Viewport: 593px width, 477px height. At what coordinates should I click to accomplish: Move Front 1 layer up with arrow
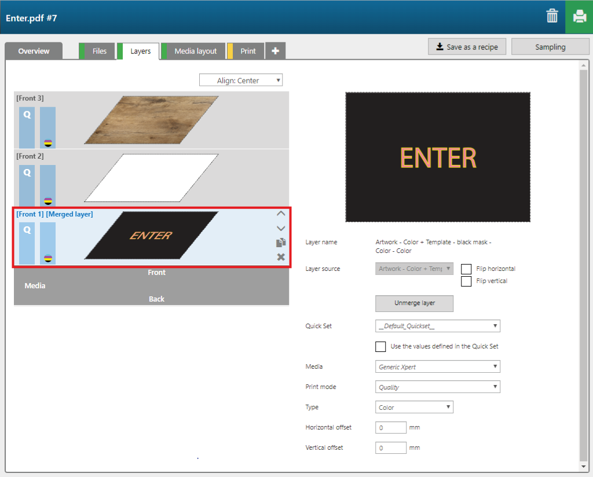(x=281, y=214)
